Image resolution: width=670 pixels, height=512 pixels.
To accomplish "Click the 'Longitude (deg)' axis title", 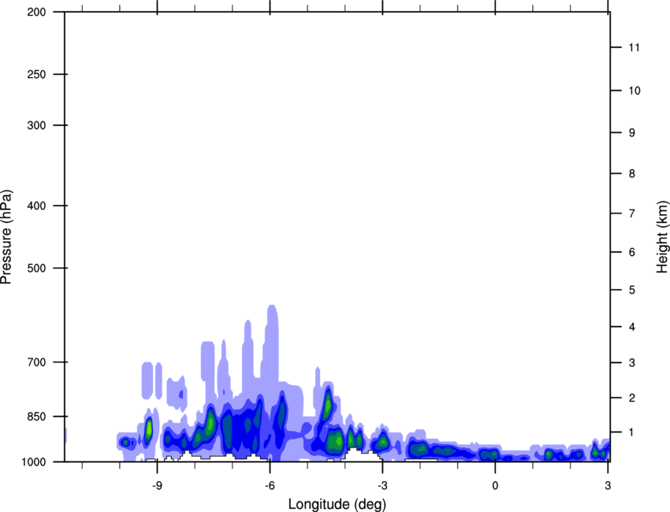I will point(337,504).
